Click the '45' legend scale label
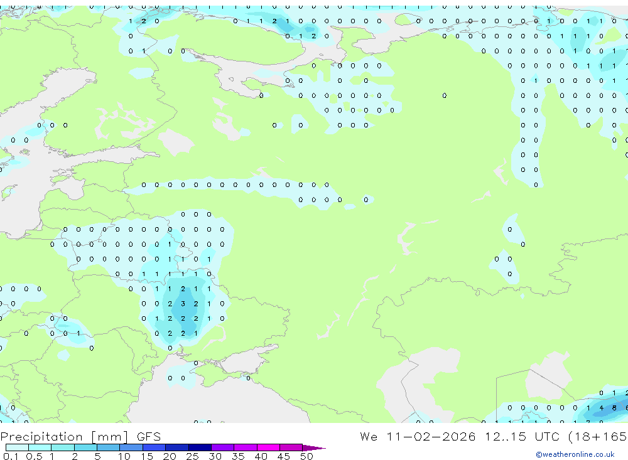This screenshot has width=628, height=460. 284,456
